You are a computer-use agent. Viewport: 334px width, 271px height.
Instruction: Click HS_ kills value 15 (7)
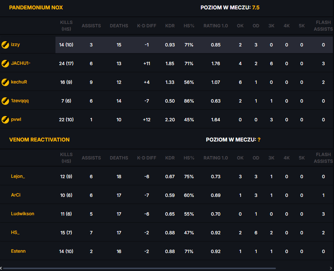click(x=66, y=233)
